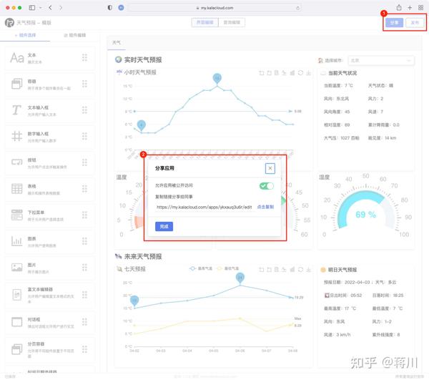
Task: Expand the Safari sidebar options chevron
Action: [41, 8]
